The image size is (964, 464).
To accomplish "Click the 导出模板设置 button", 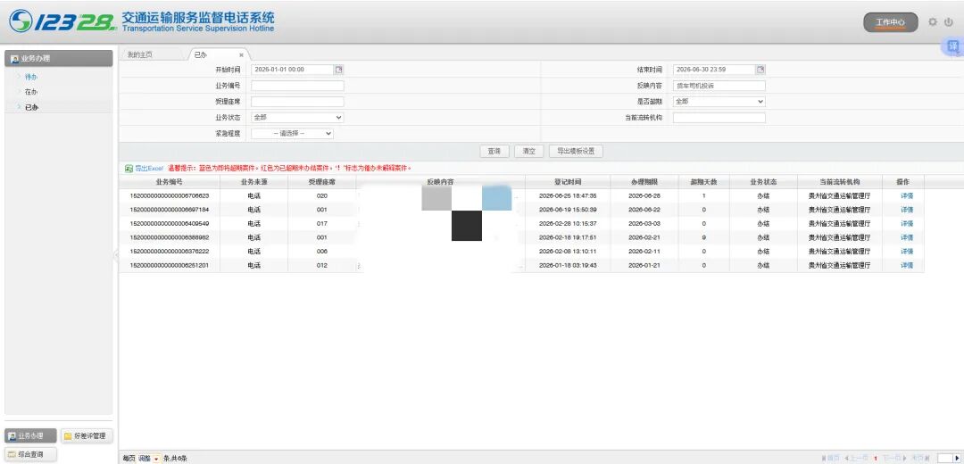I will click(576, 151).
